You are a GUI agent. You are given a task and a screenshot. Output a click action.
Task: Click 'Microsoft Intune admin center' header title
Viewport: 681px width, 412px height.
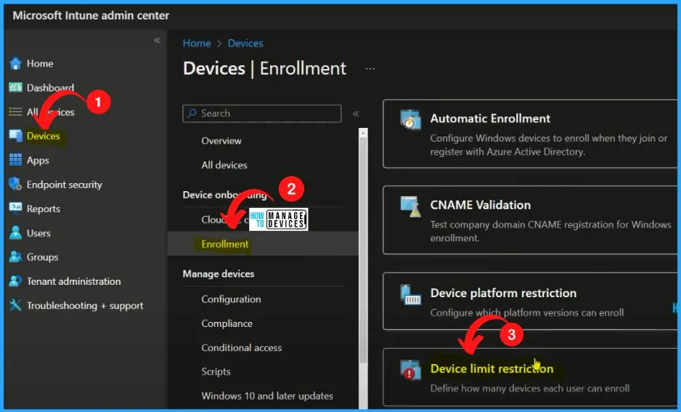(91, 16)
